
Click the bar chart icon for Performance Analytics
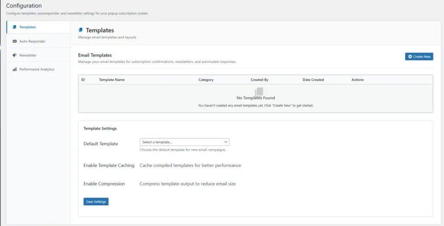click(14, 69)
